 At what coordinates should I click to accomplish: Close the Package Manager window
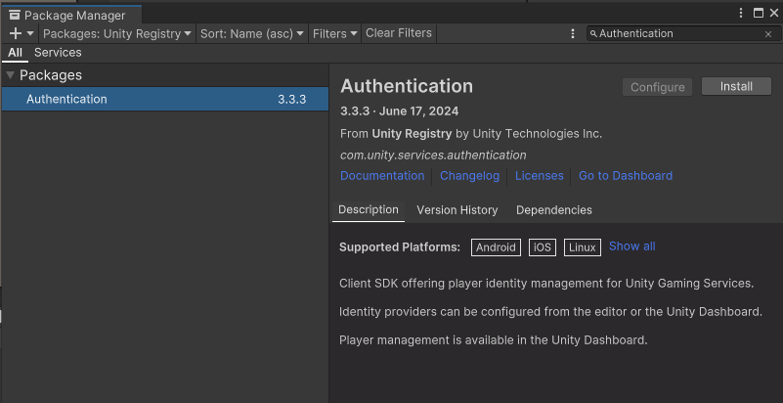click(x=773, y=14)
